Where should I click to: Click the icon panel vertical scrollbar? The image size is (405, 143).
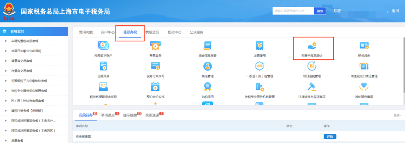(404, 65)
